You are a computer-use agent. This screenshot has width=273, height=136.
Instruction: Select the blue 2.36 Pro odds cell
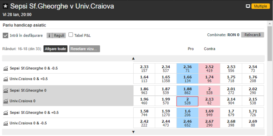187,68
